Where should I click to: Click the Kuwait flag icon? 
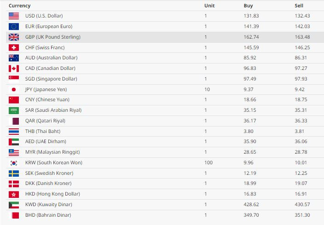click(14, 205)
